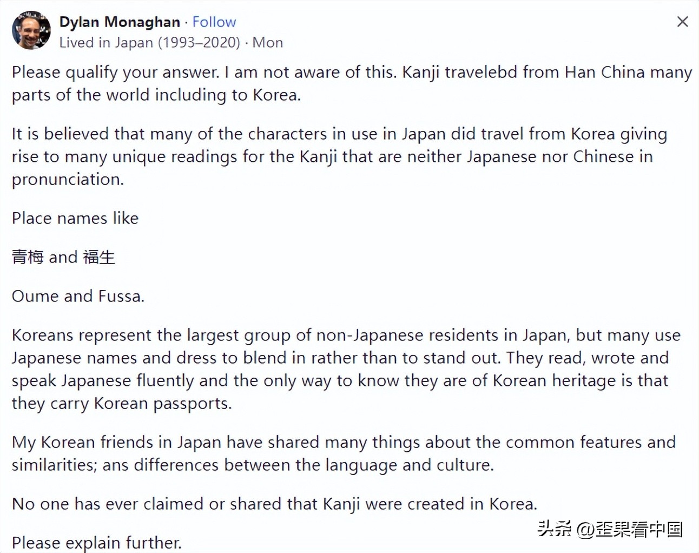Open the post timestamp labeled Mon
Screen dimensions: 699x553
(269, 43)
